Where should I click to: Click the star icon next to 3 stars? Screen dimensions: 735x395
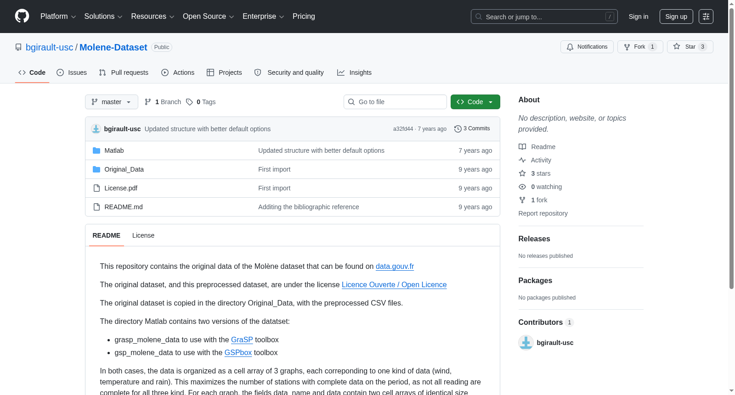tap(522, 173)
